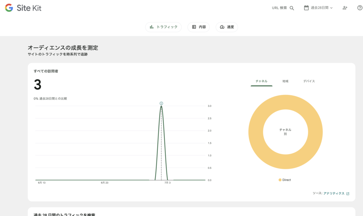
Task: Click the bar chart icon on トラフィック
Action: point(151,27)
